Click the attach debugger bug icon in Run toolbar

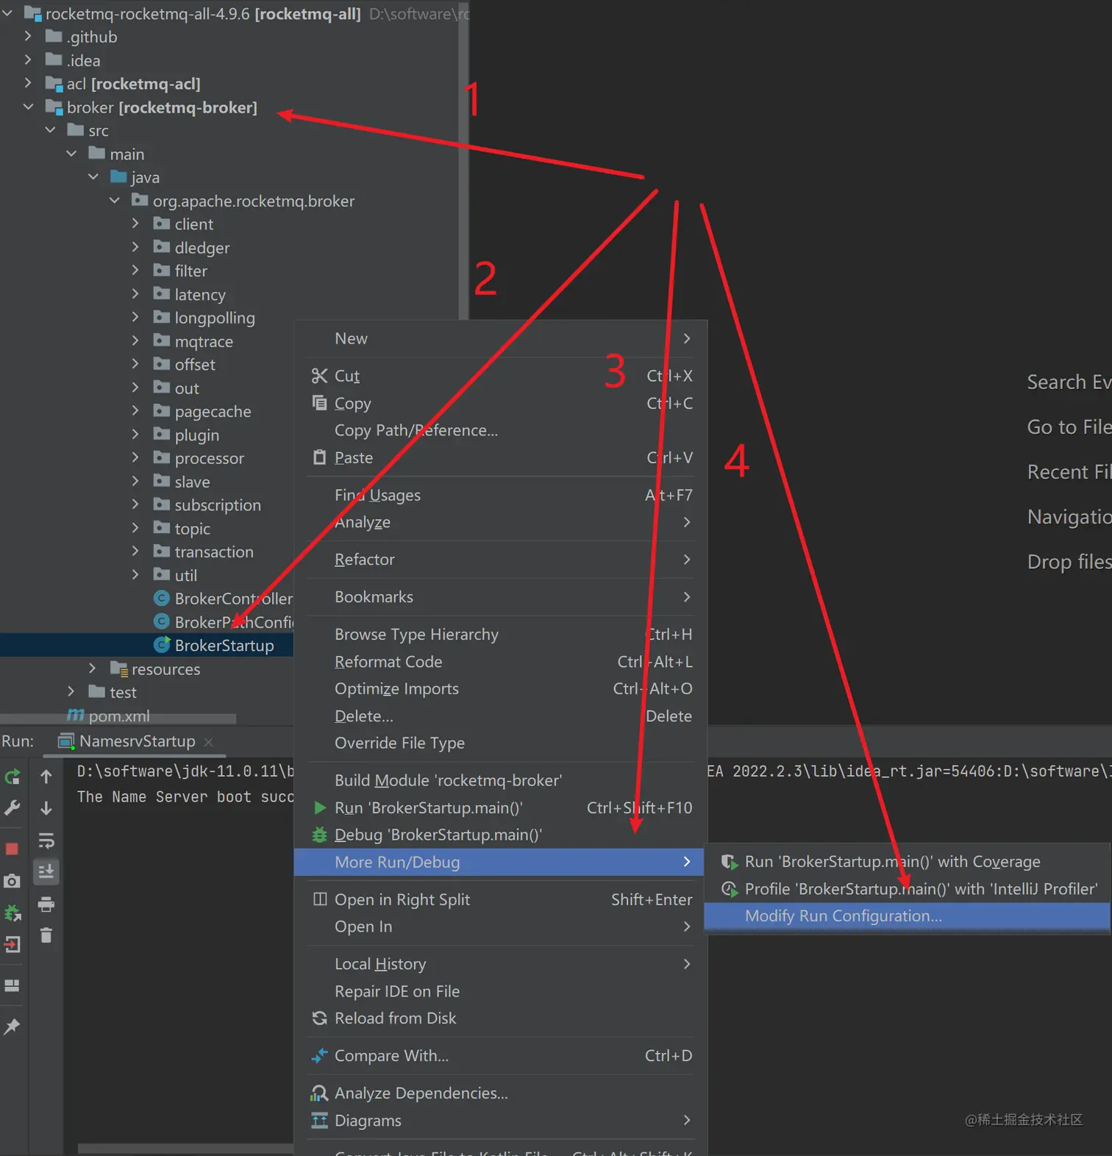click(13, 913)
